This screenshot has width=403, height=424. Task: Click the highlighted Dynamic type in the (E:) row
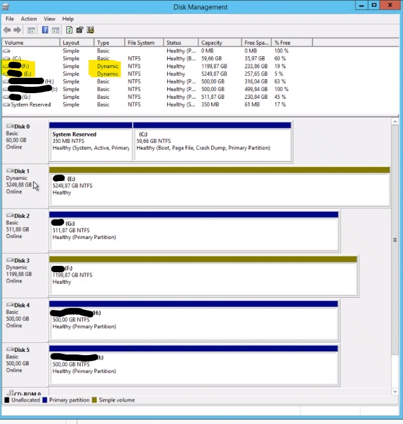pyautogui.click(x=108, y=74)
